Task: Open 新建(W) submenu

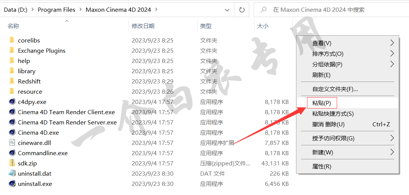Action: click(x=347, y=152)
